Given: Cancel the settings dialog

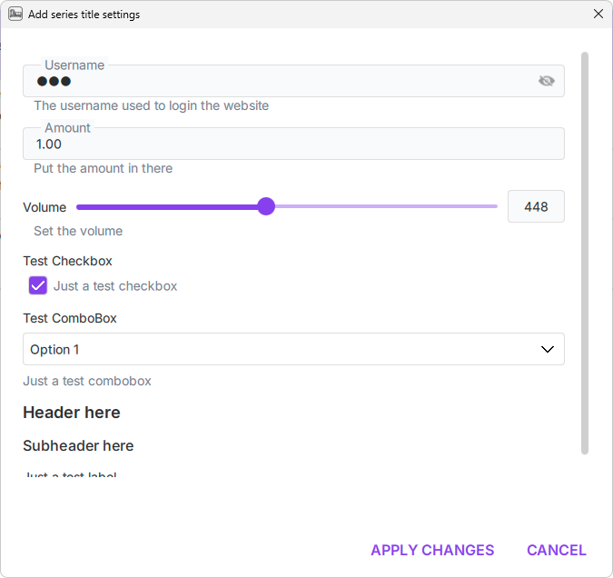Looking at the screenshot, I should [556, 550].
